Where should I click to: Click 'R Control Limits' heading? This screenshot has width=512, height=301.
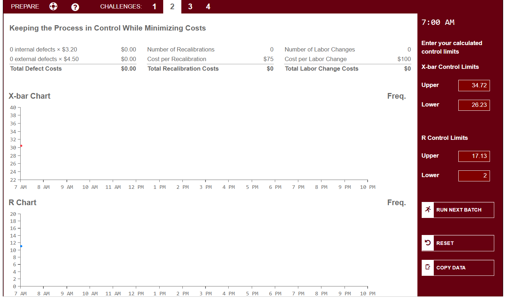[444, 138]
